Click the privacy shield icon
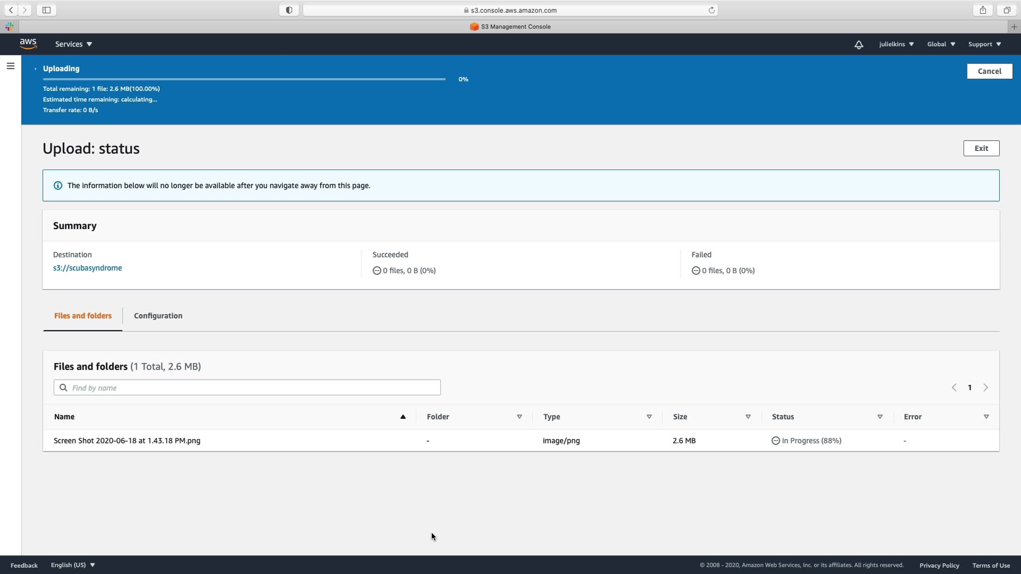 point(289,10)
